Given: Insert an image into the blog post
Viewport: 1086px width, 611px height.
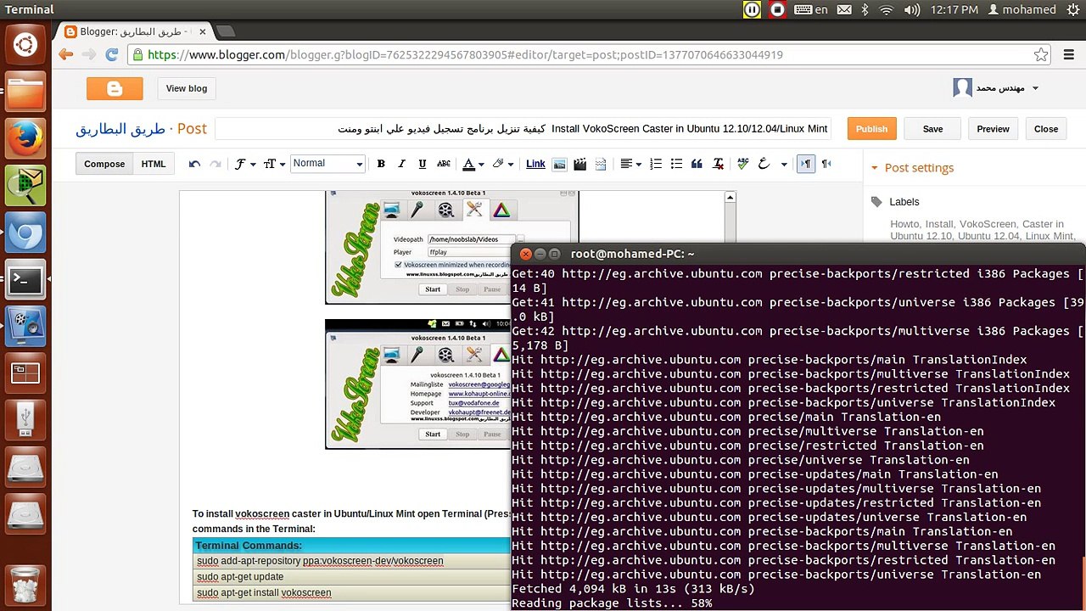Looking at the screenshot, I should click(559, 164).
